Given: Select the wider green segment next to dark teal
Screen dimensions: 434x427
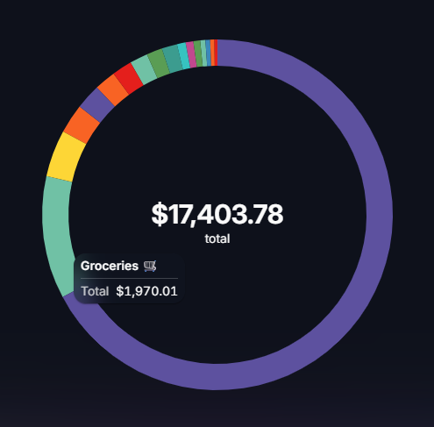Looking at the screenshot, I should coord(159,63).
